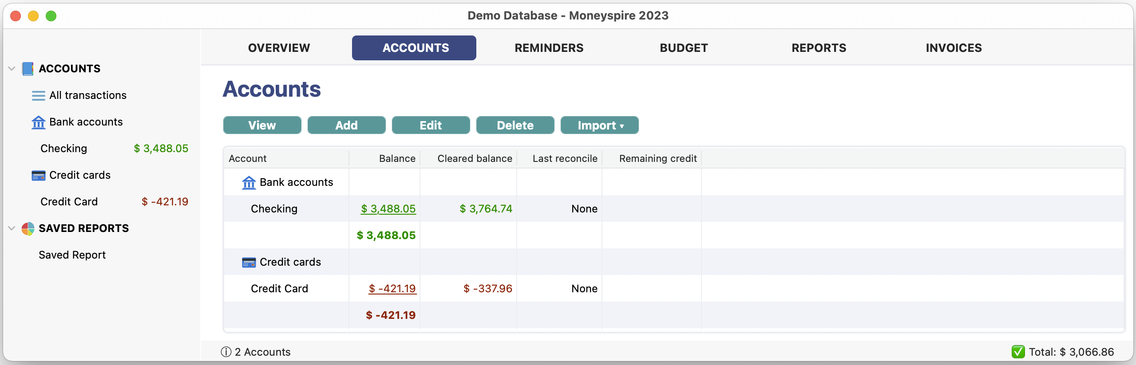Click the Edit button
The width and height of the screenshot is (1136, 365).
pyautogui.click(x=431, y=125)
